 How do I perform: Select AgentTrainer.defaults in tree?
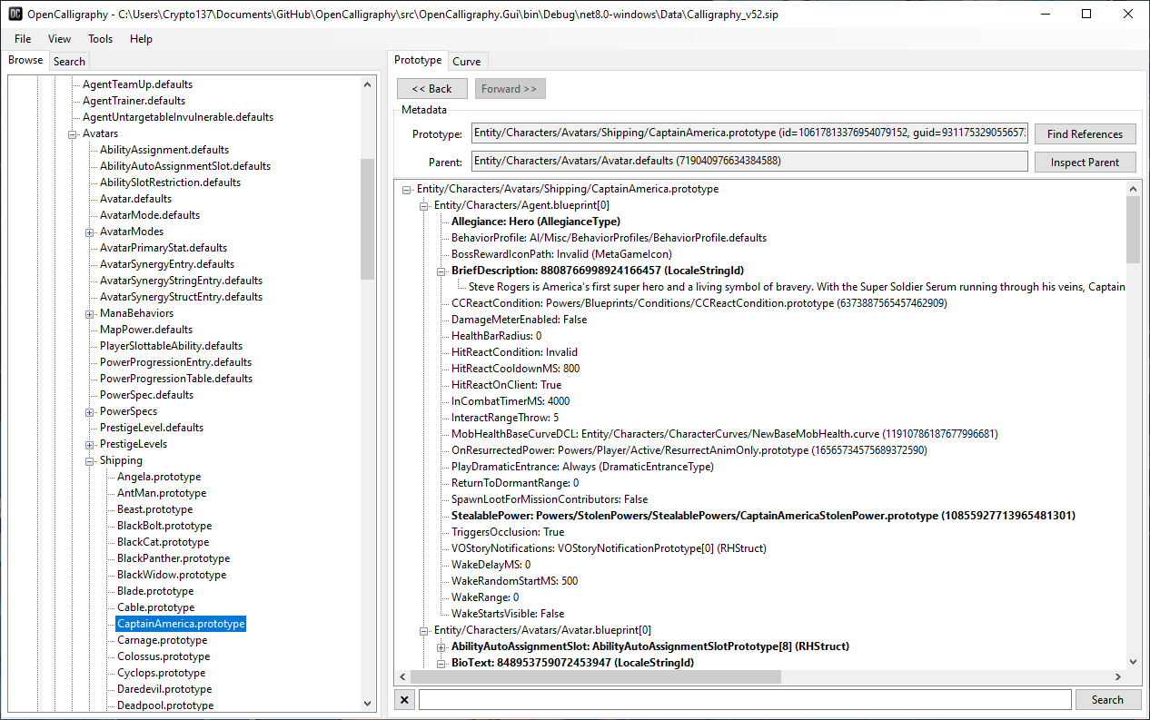tap(134, 101)
